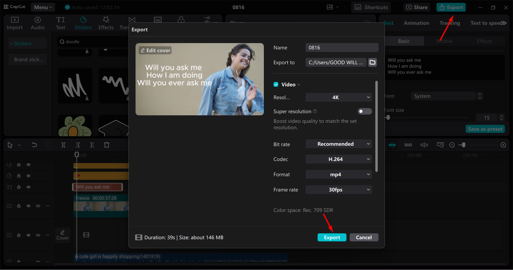Screen dimensions: 513x270
Task: Click the timeline playhead marker
Action: 77,154
